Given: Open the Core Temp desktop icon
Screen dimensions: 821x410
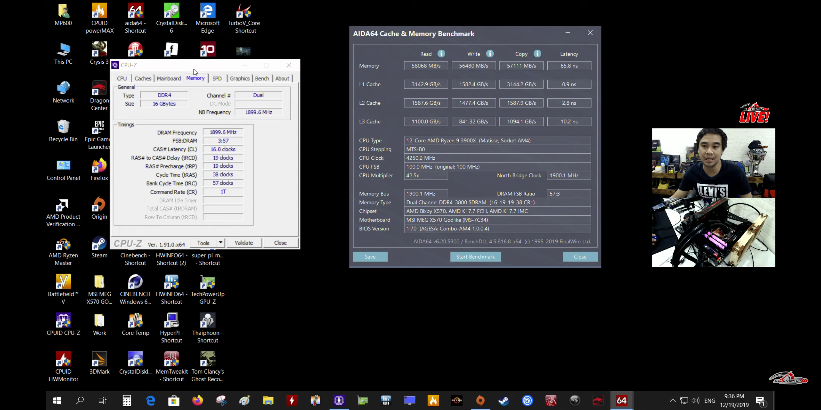Looking at the screenshot, I should [135, 321].
